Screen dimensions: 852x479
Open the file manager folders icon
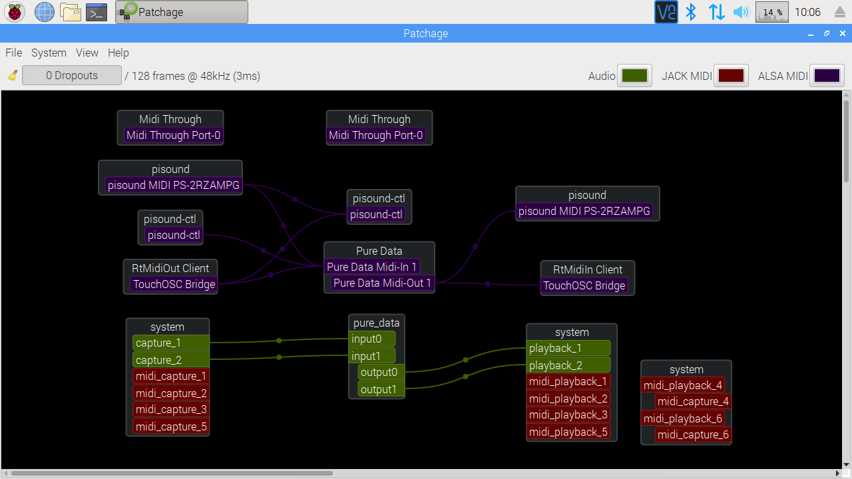(71, 12)
